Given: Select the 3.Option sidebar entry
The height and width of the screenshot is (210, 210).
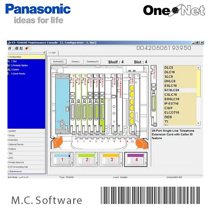Looking at the screenshot, I should click(15, 70).
